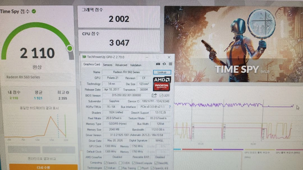Switch to the Sensors tab
Image resolution: width=303 pixels, height=170 pixels.
click(x=107, y=65)
